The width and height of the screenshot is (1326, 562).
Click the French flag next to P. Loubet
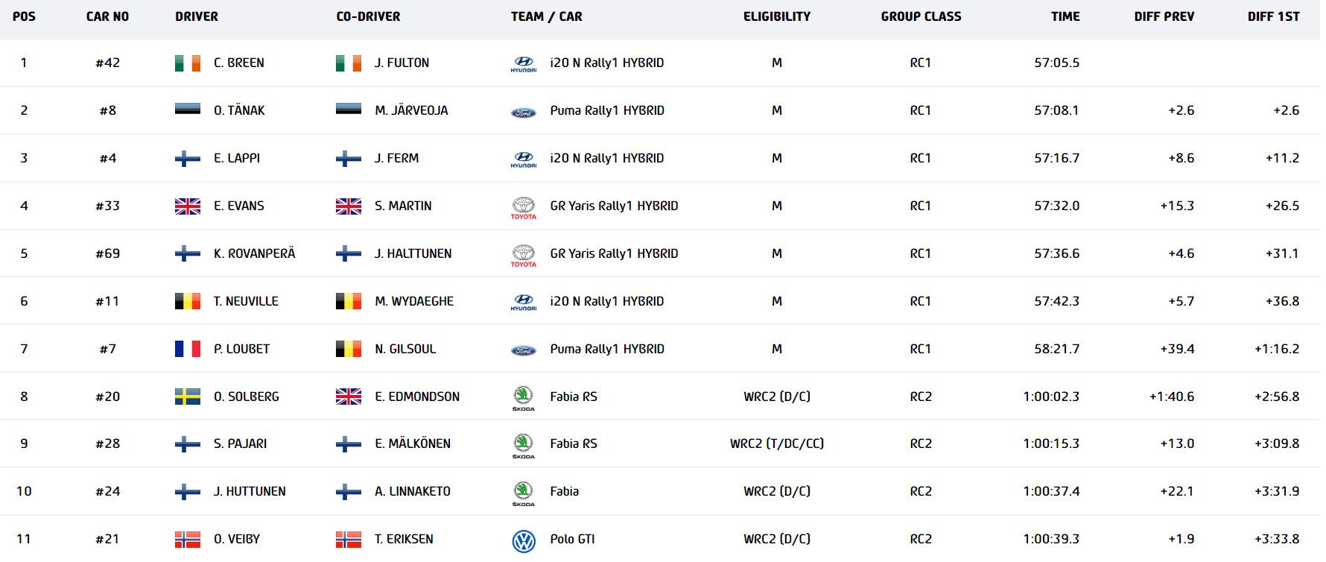pyautogui.click(x=188, y=349)
